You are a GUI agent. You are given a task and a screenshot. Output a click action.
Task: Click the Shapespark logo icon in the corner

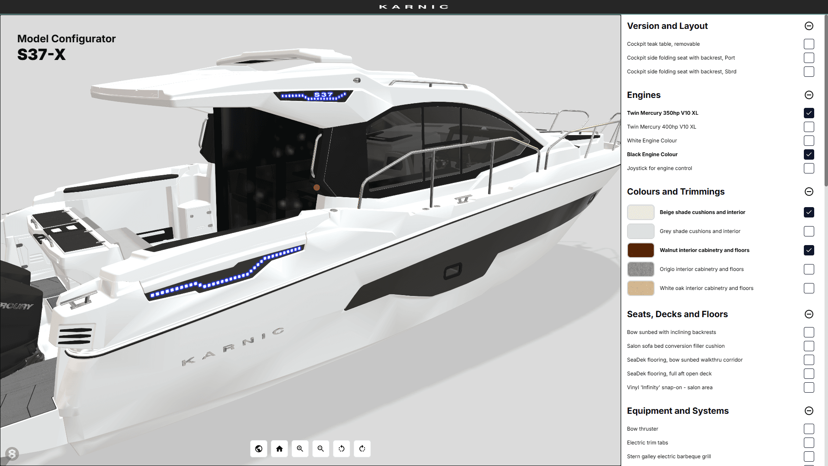12,453
